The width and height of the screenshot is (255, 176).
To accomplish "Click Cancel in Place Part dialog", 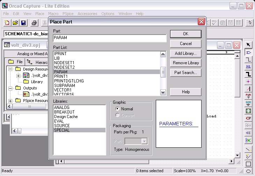I will [186, 44].
